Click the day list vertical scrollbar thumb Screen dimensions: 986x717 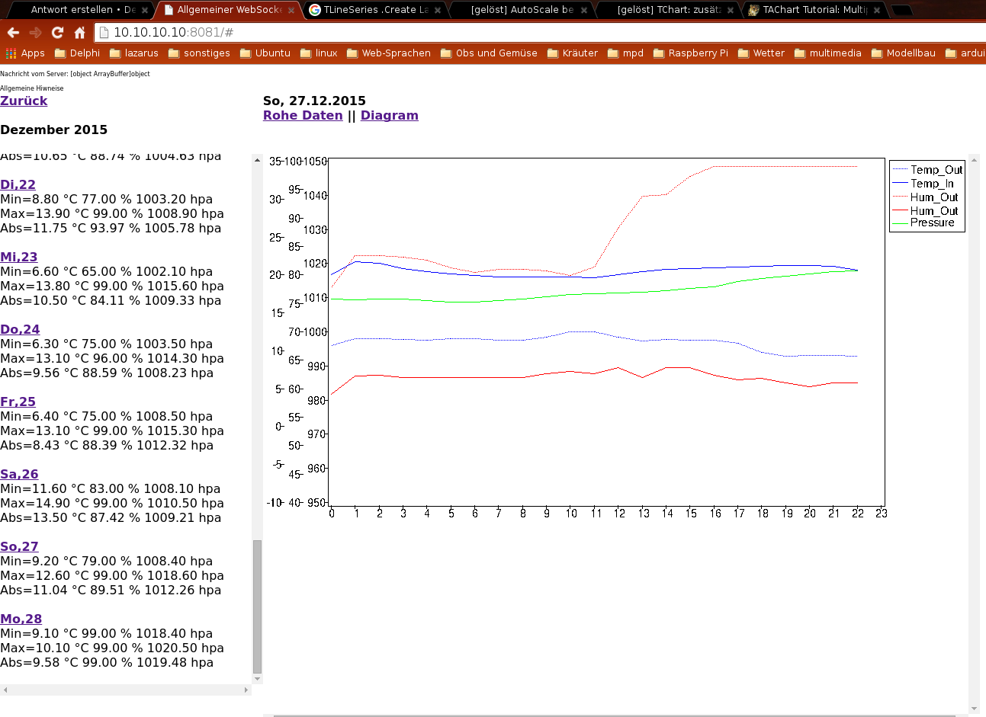[257, 607]
